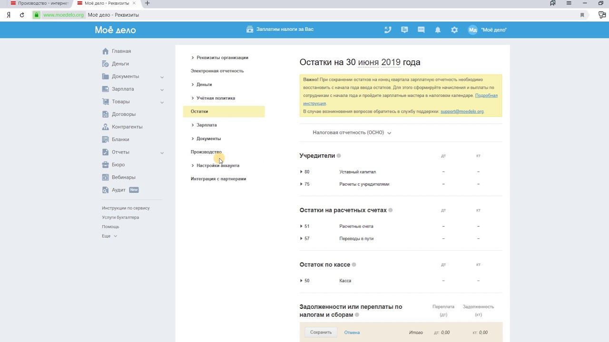This screenshot has width=609, height=342.
Task: Expand the Деньги settings menu item
Action: pyautogui.click(x=202, y=85)
